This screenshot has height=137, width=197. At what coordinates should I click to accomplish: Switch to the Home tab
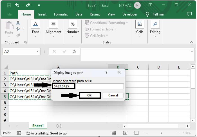click(26, 14)
